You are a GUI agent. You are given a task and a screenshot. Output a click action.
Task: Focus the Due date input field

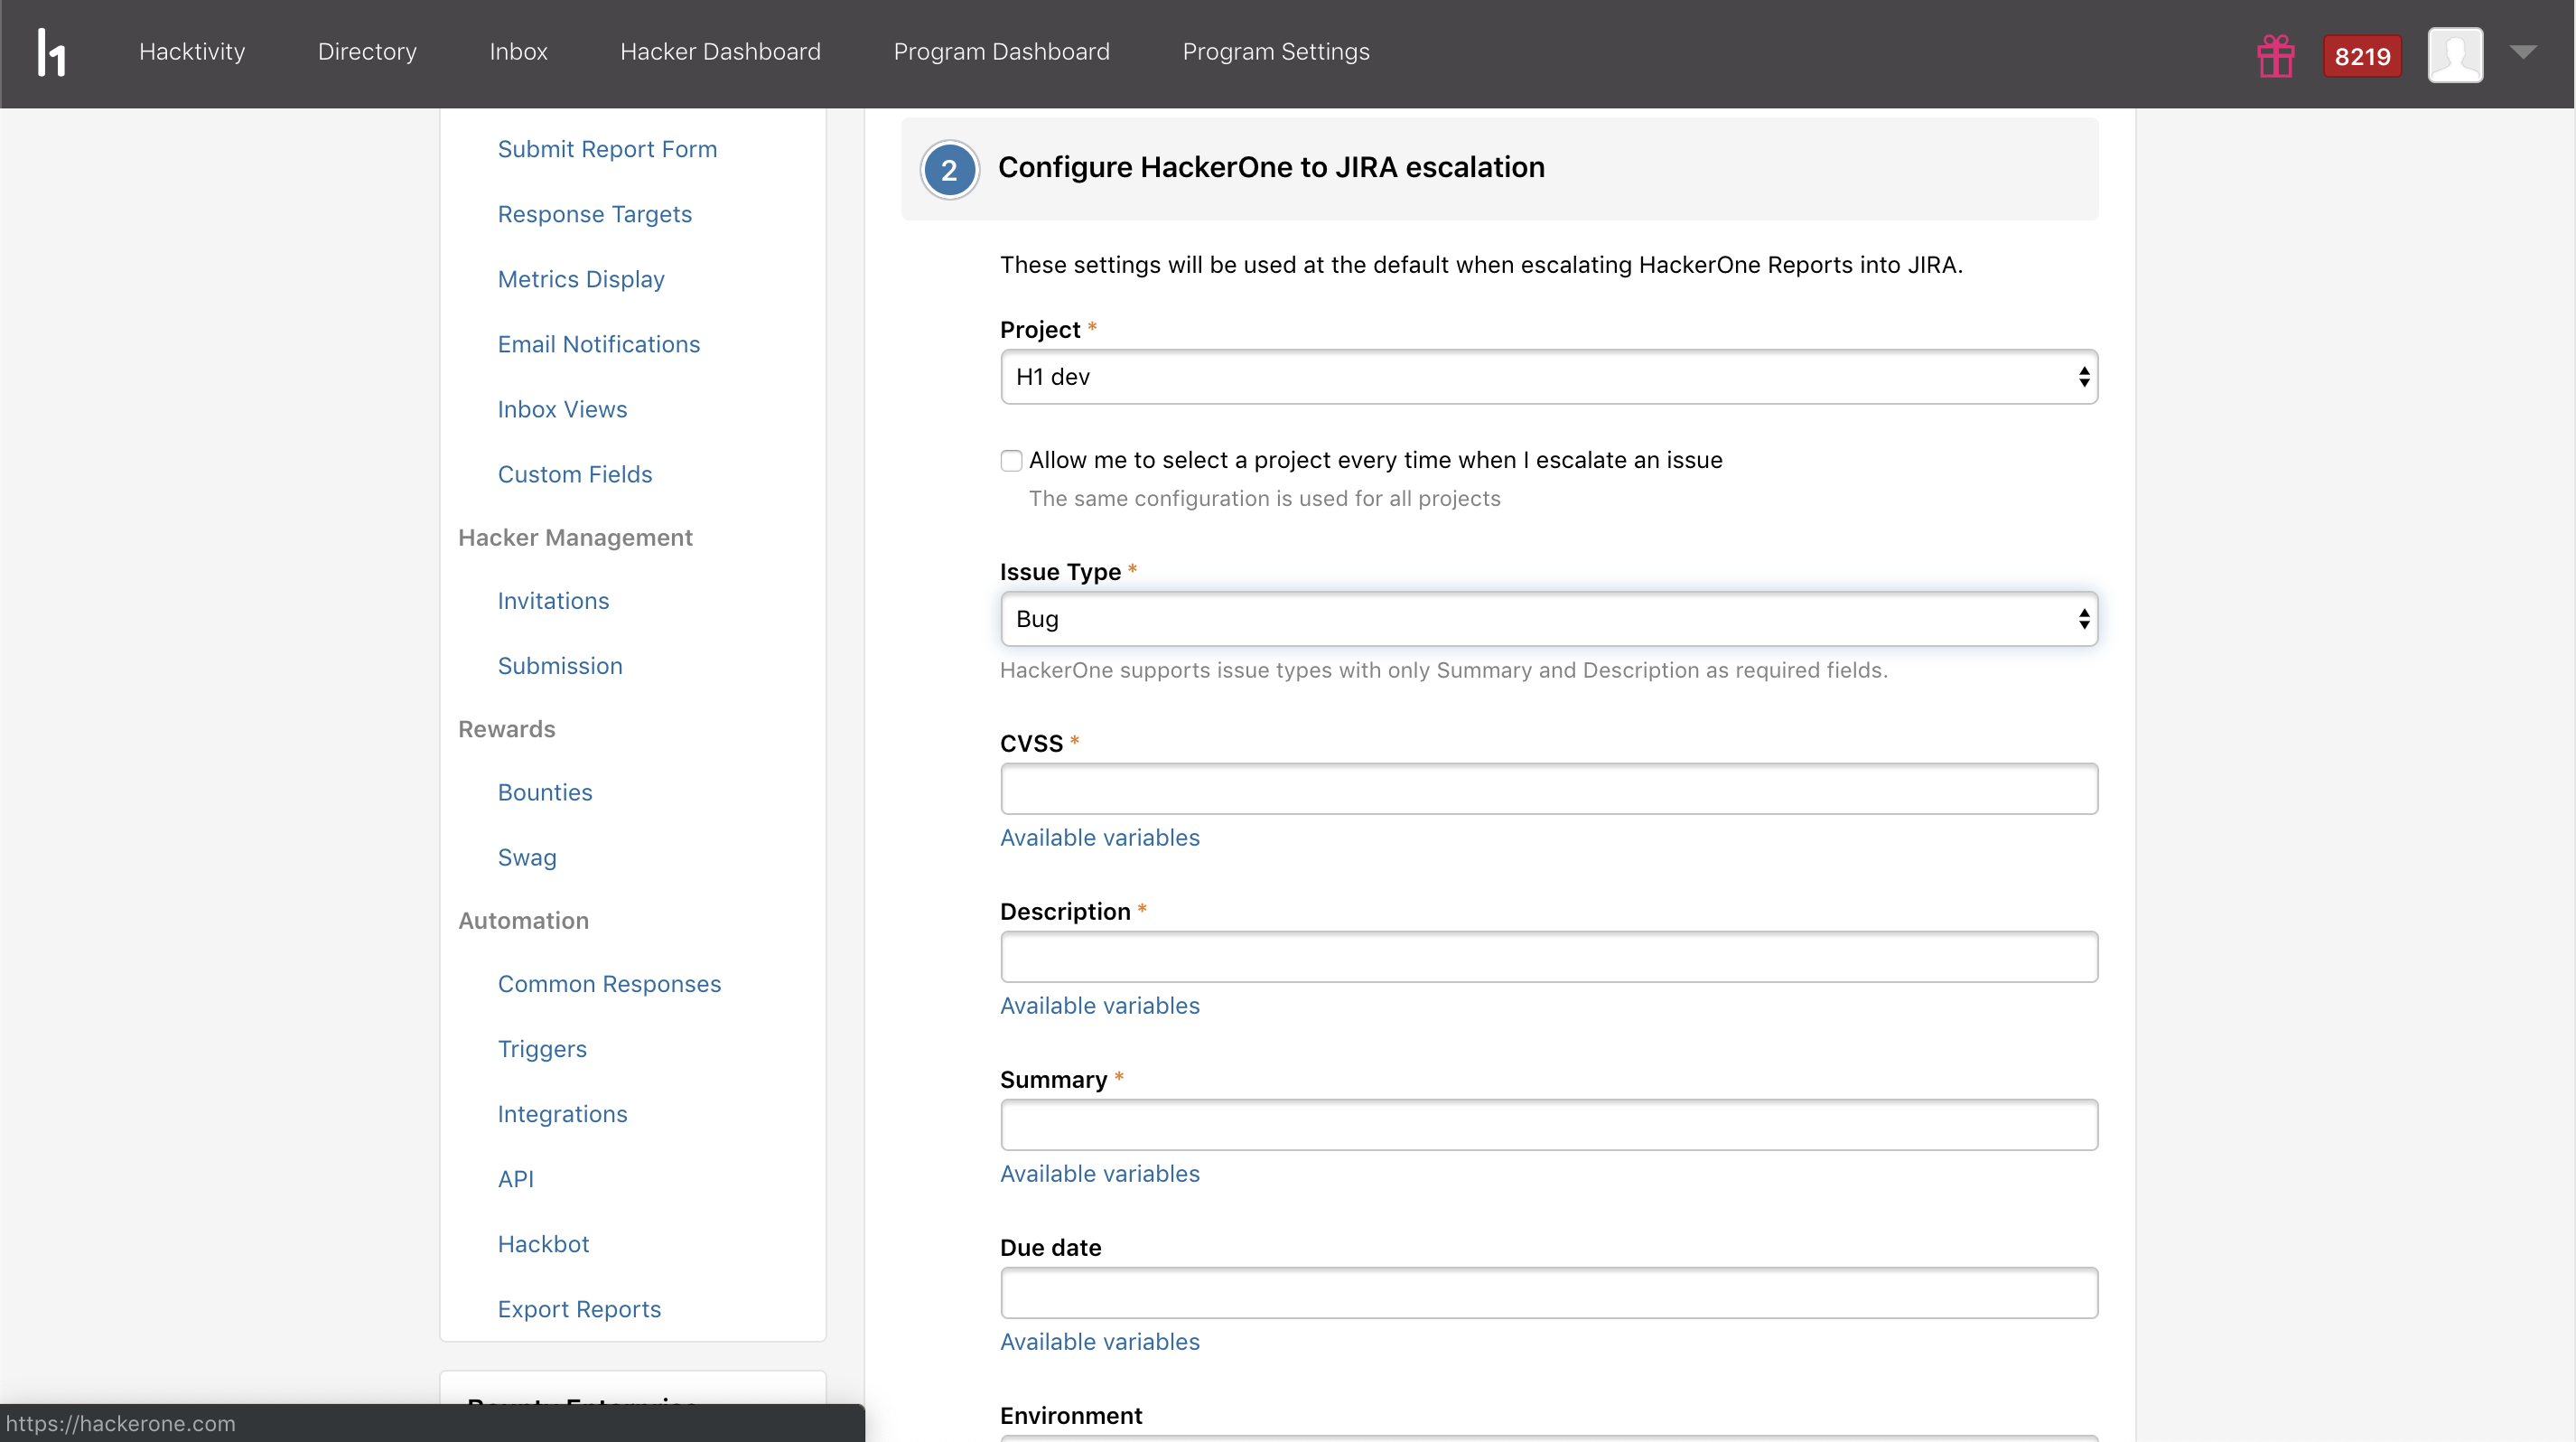point(1548,1293)
